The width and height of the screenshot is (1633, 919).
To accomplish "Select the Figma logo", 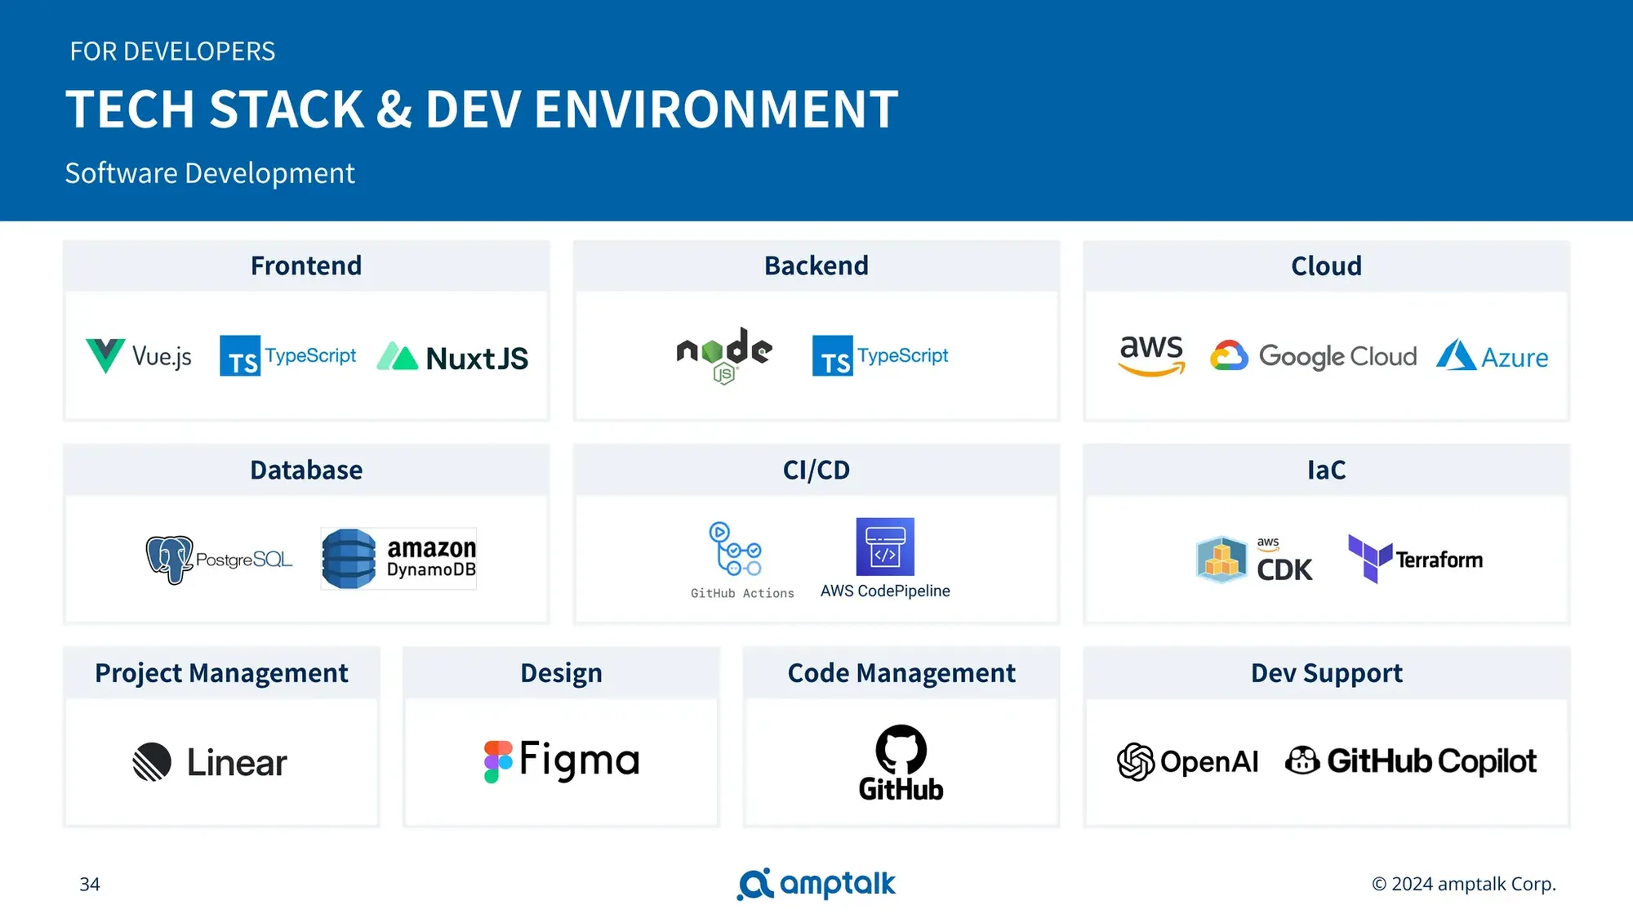I will coord(562,761).
